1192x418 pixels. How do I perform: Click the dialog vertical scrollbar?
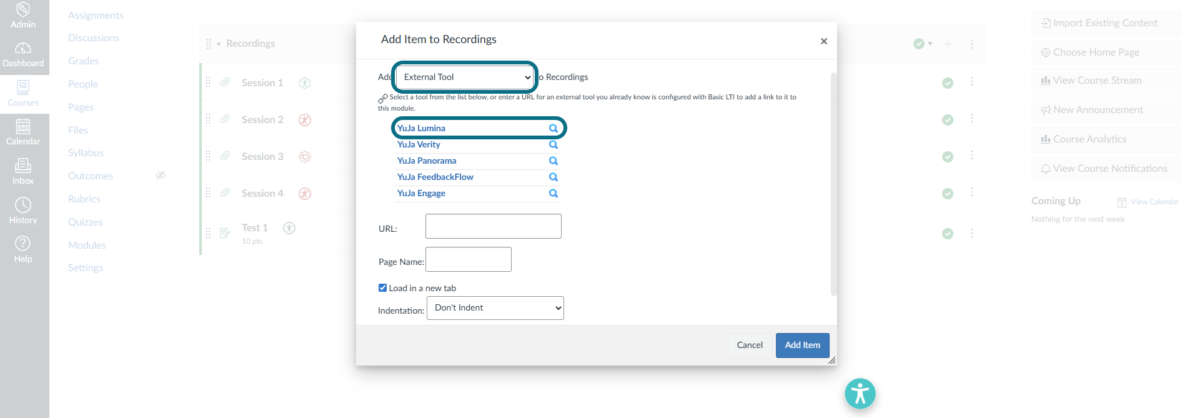coord(833,184)
